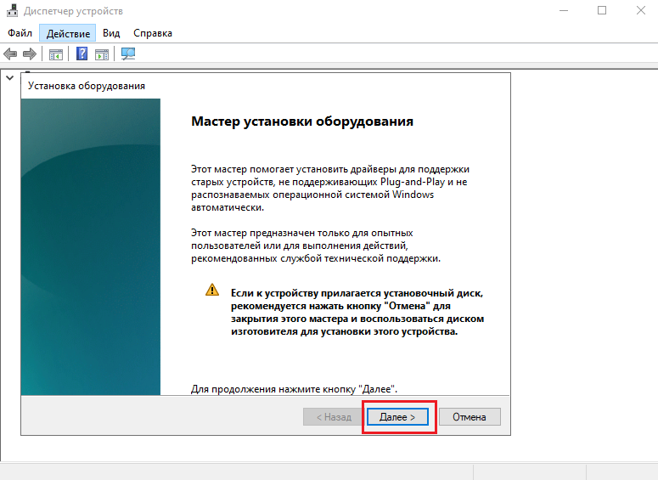Viewport: 658px width, 480px height.
Task: Click the Далее > button
Action: [397, 417]
